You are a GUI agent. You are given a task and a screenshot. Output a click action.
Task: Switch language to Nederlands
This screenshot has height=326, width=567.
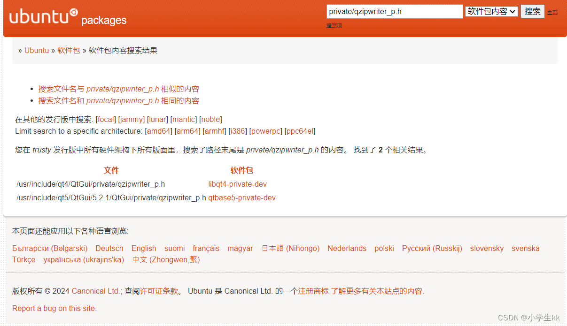point(347,249)
